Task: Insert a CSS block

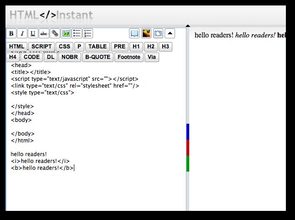Action: tap(65, 47)
